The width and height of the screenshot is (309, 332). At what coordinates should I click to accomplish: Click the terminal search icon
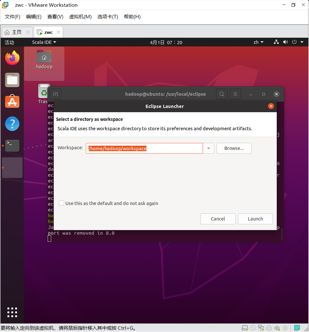(222, 94)
